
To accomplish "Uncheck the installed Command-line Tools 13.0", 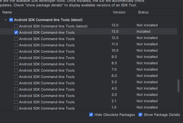I will (16, 32).
